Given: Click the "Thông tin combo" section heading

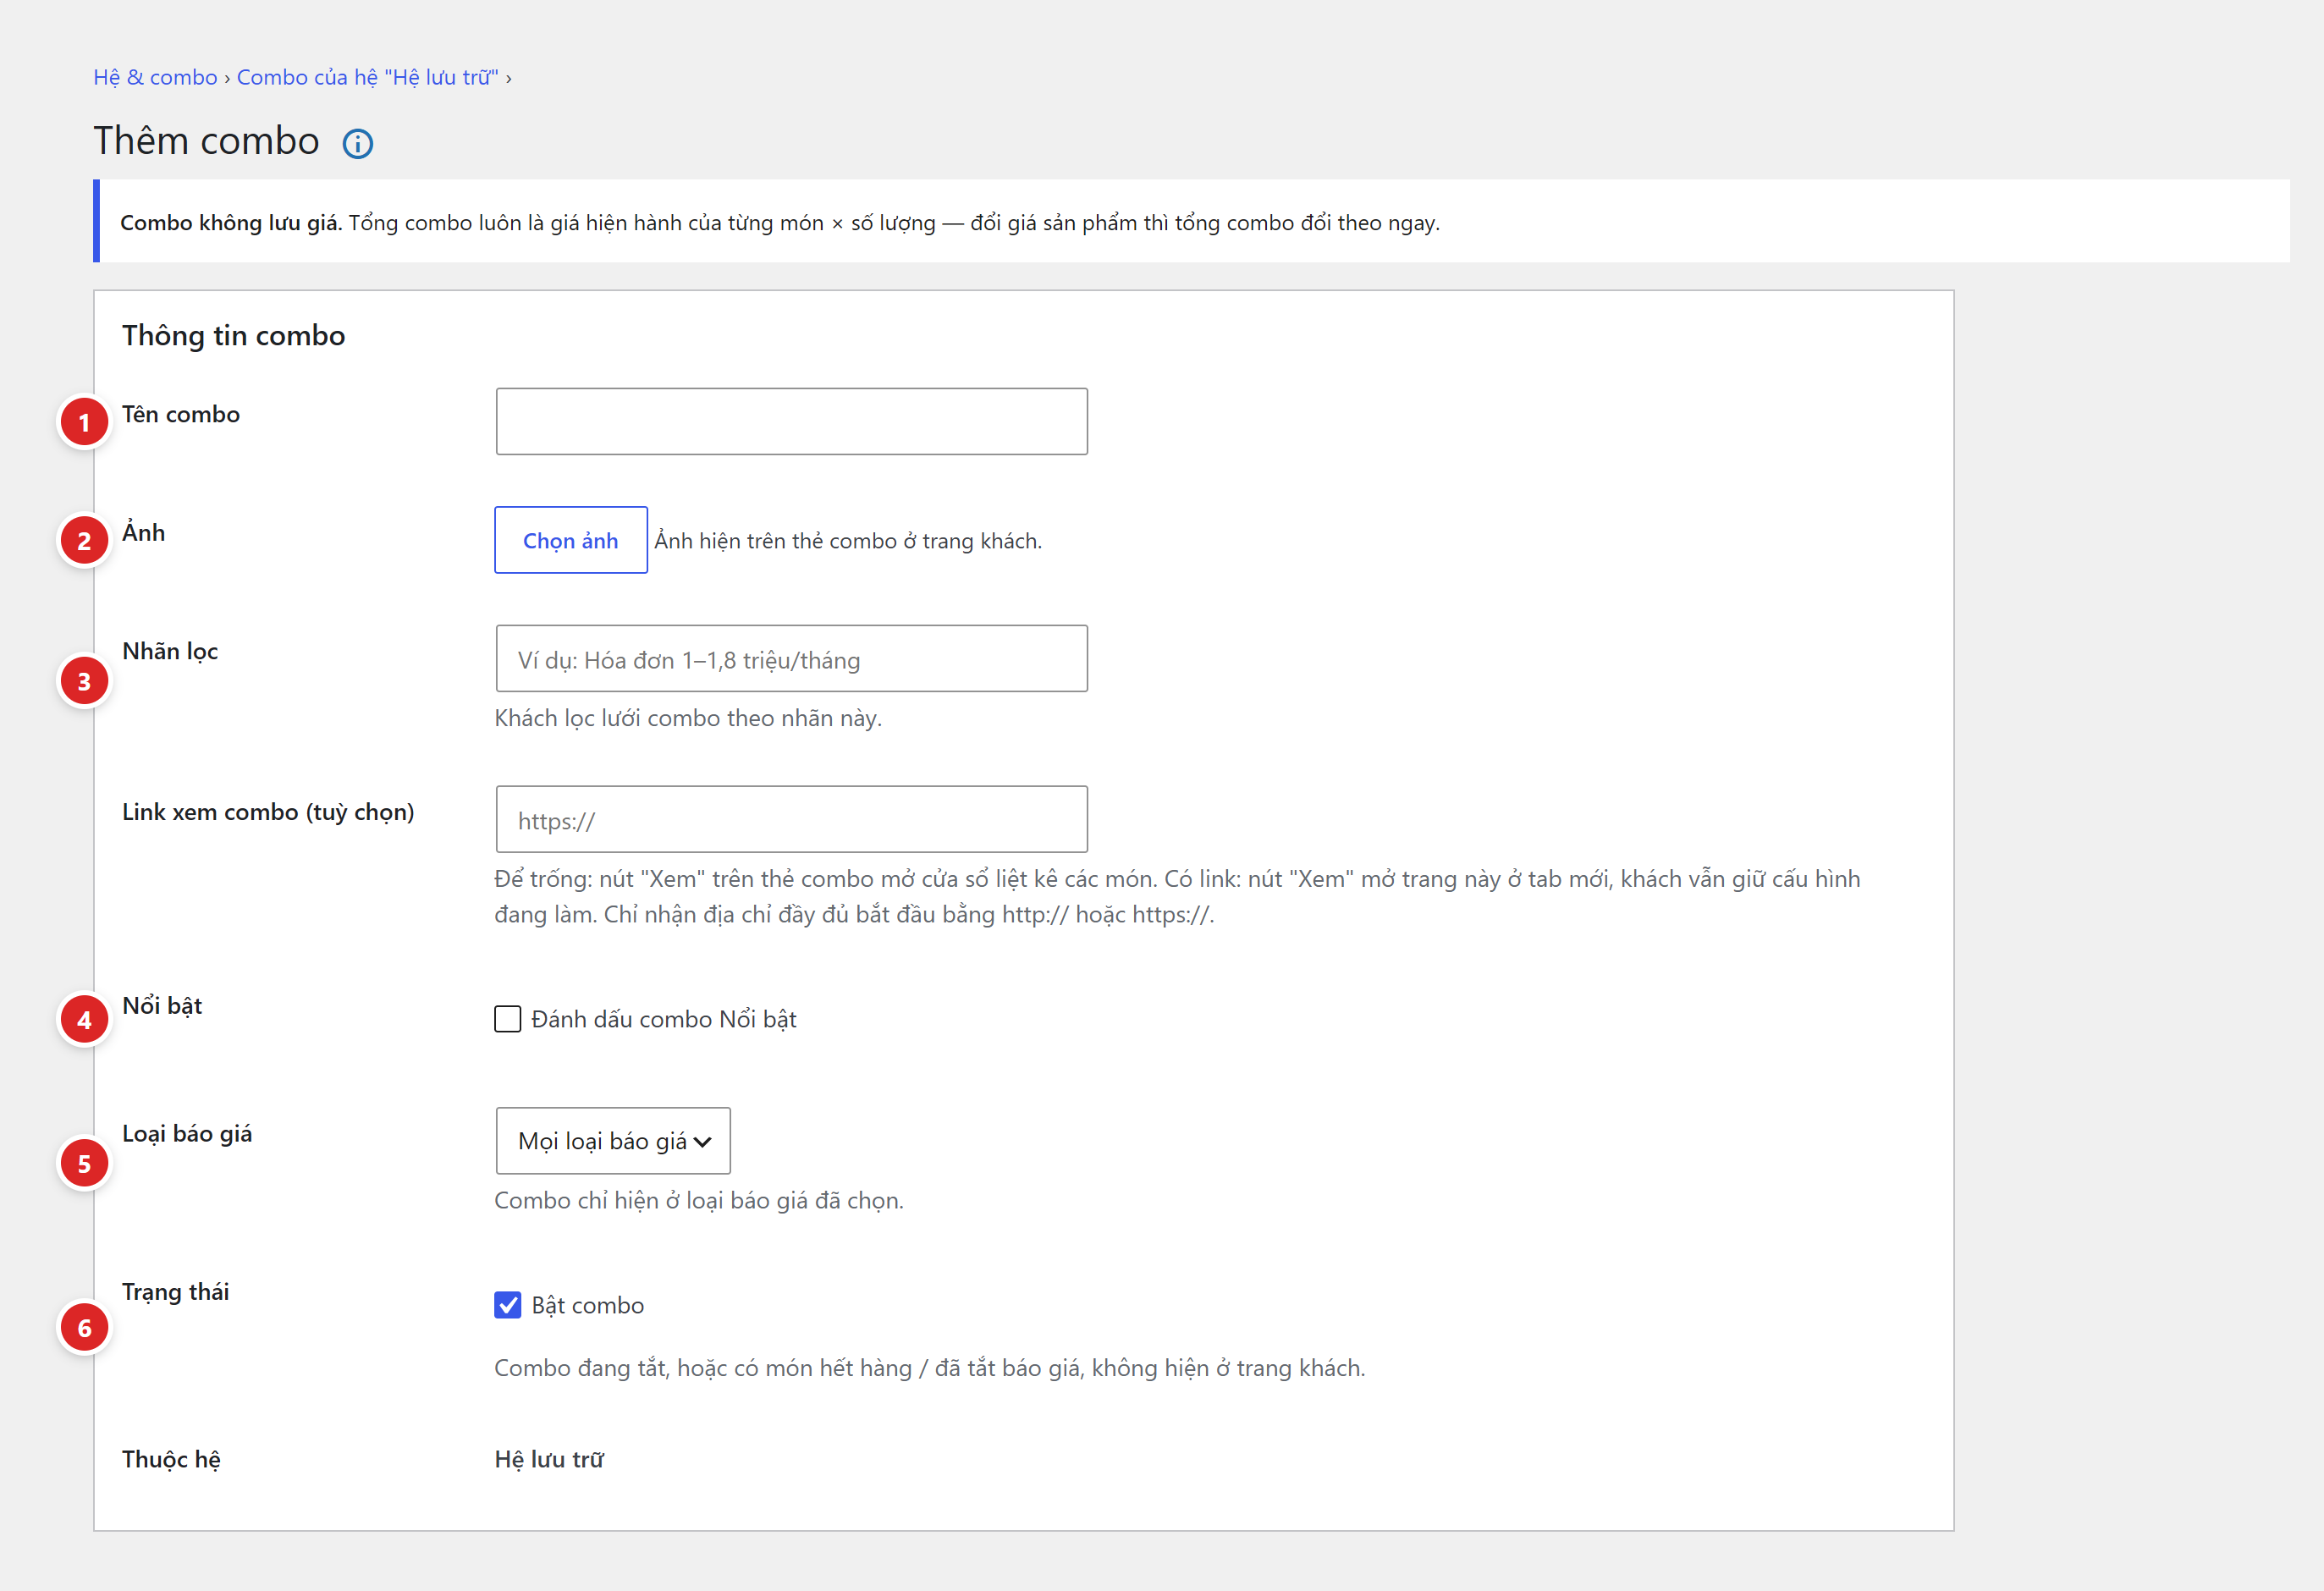Looking at the screenshot, I should click(234, 335).
